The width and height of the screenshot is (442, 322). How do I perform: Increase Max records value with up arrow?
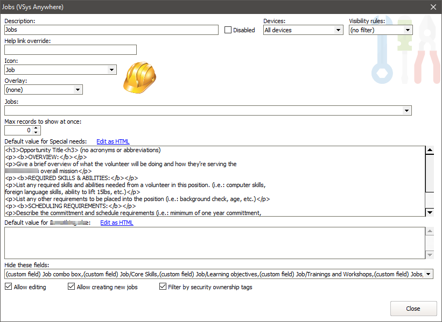(x=36, y=128)
